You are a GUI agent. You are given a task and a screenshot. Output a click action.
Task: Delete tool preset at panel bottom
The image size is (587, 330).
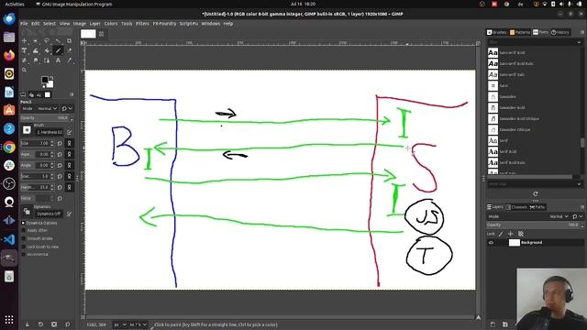54,324
